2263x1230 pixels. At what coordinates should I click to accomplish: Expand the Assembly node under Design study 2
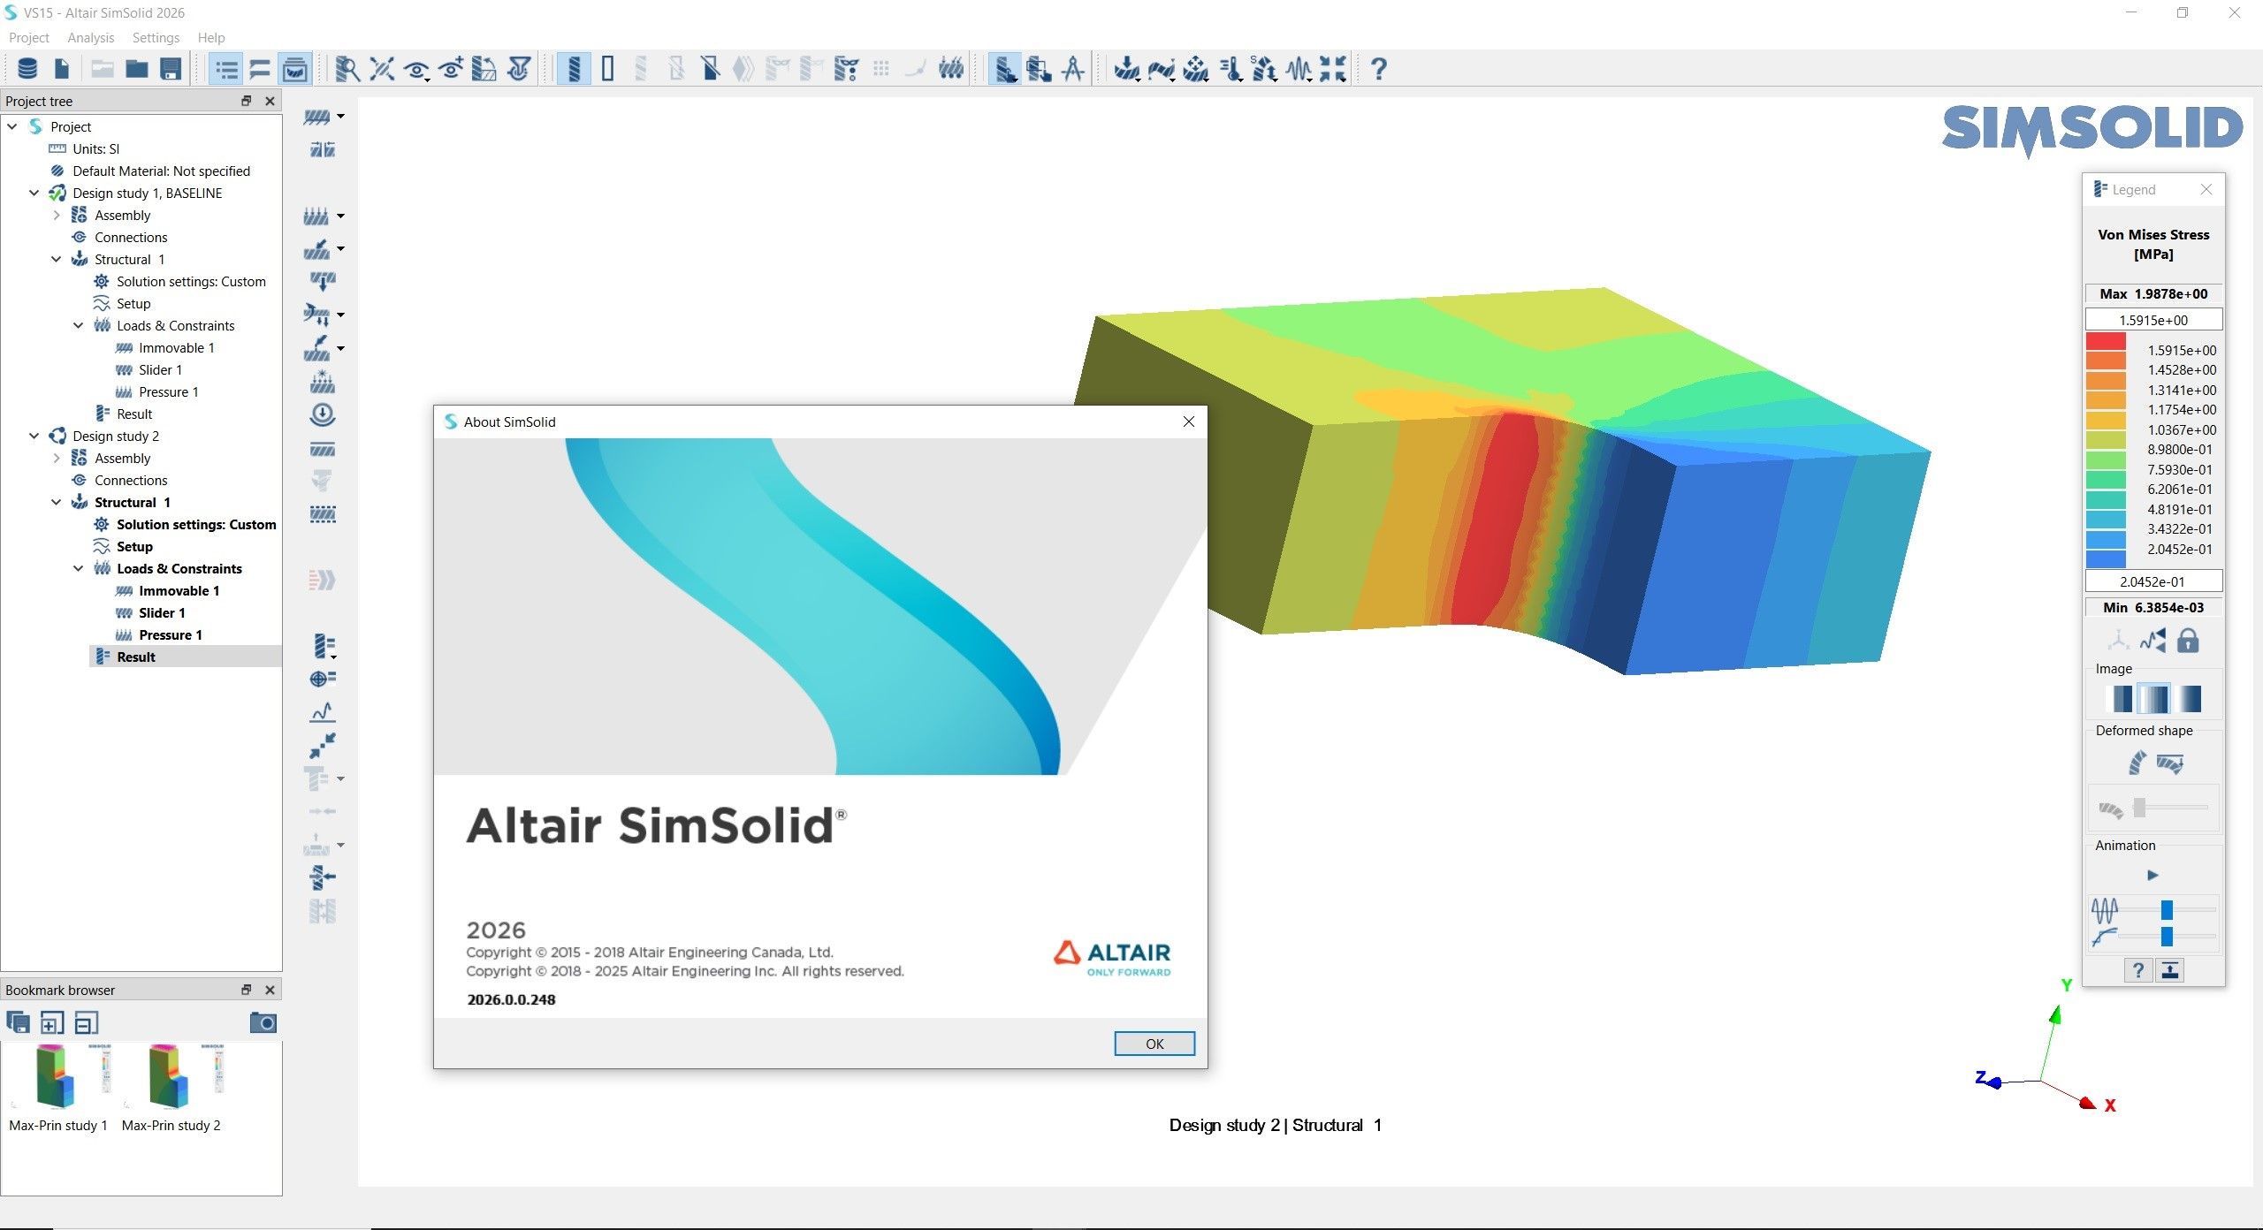click(57, 458)
